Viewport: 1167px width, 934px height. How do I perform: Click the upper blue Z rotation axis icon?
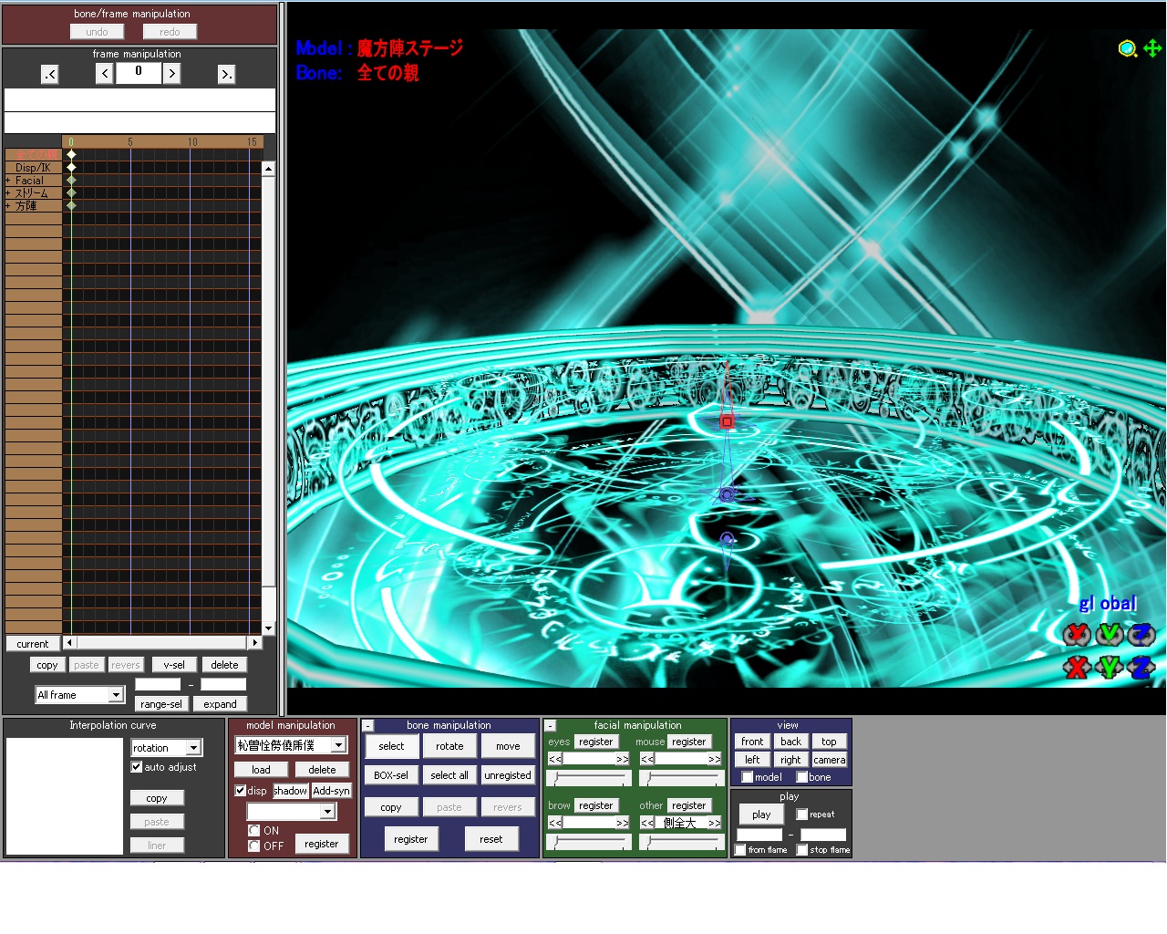[x=1141, y=634]
